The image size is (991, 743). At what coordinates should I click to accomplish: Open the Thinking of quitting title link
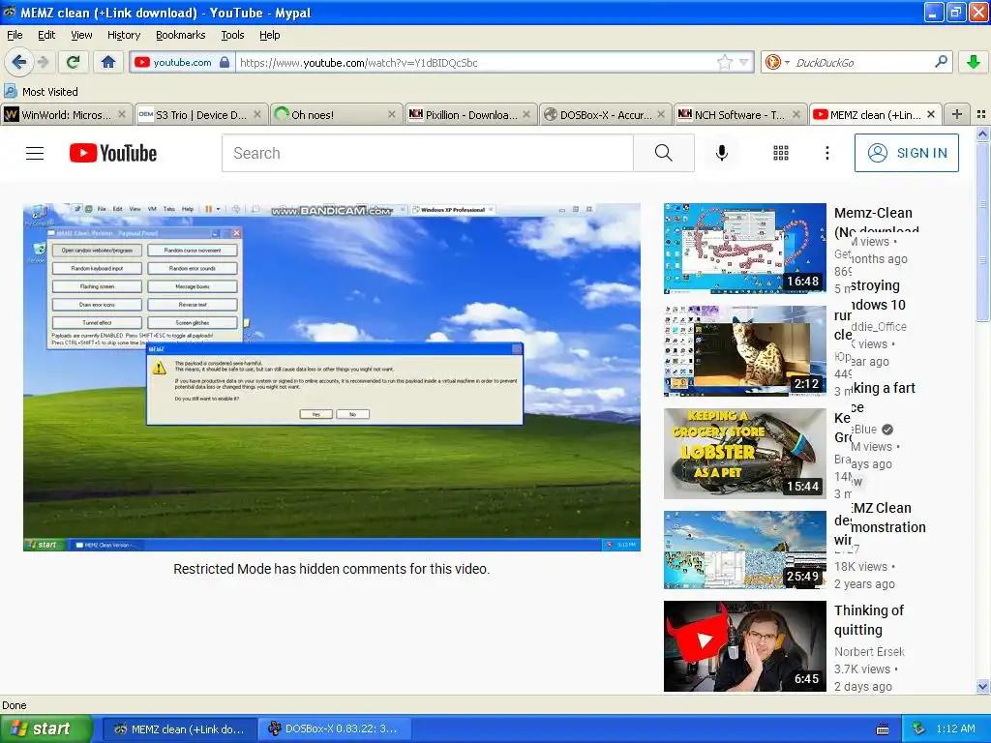click(869, 620)
